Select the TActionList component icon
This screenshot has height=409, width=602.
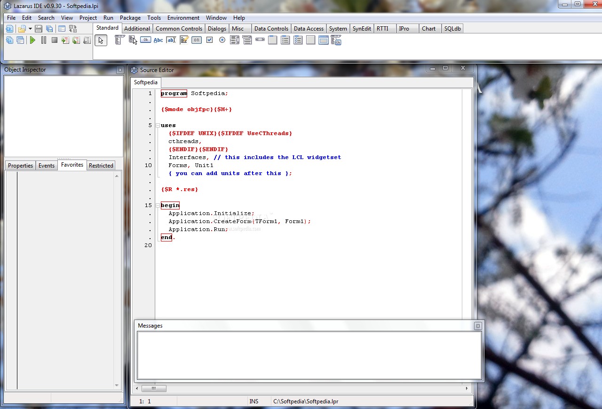(x=336, y=40)
